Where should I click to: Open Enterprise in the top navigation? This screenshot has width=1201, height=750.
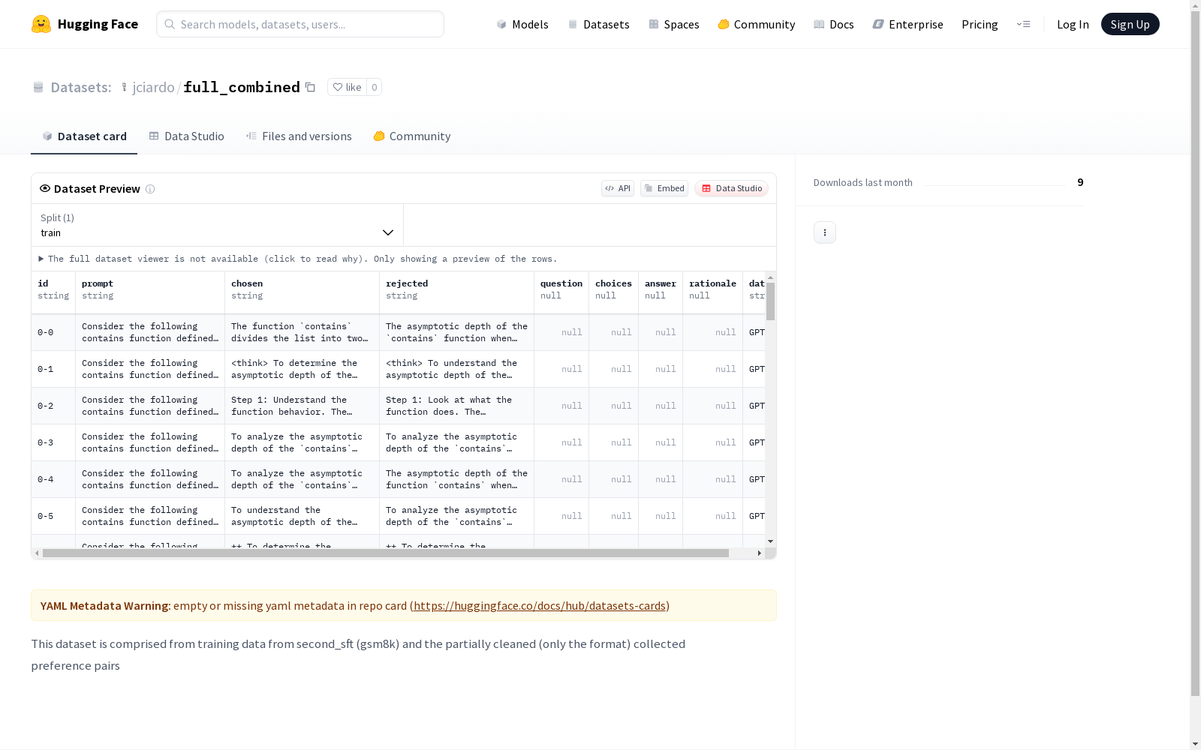coord(908,24)
